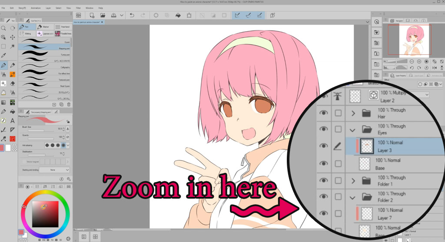Expand the Hair layer folder

pyautogui.click(x=353, y=113)
